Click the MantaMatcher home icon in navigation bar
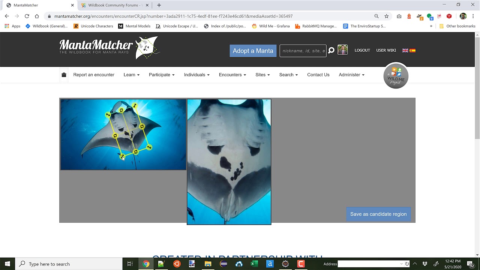The width and height of the screenshot is (480, 270). pos(64,75)
